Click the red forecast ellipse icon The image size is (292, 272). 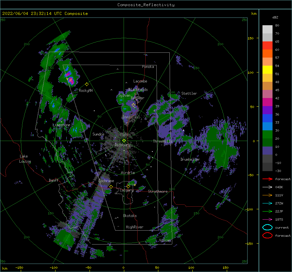[267, 235]
